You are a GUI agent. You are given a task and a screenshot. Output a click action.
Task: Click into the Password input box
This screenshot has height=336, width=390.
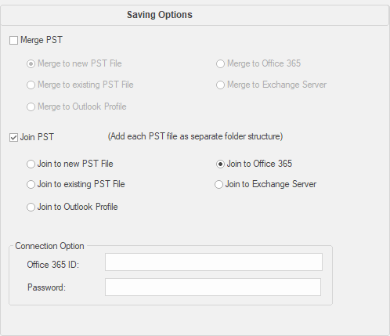tap(213, 287)
